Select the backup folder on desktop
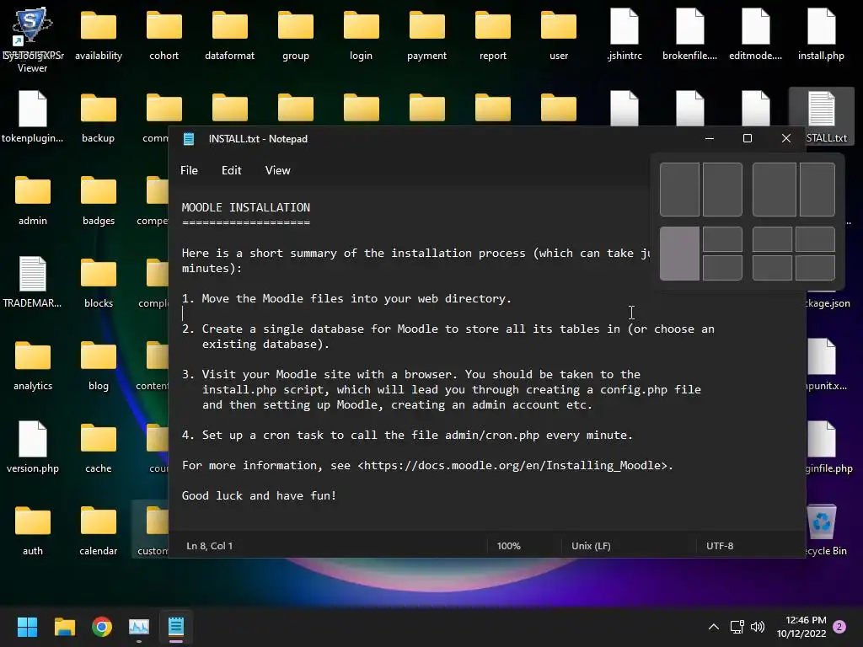Screen dimensions: 863x647 click(99, 117)
